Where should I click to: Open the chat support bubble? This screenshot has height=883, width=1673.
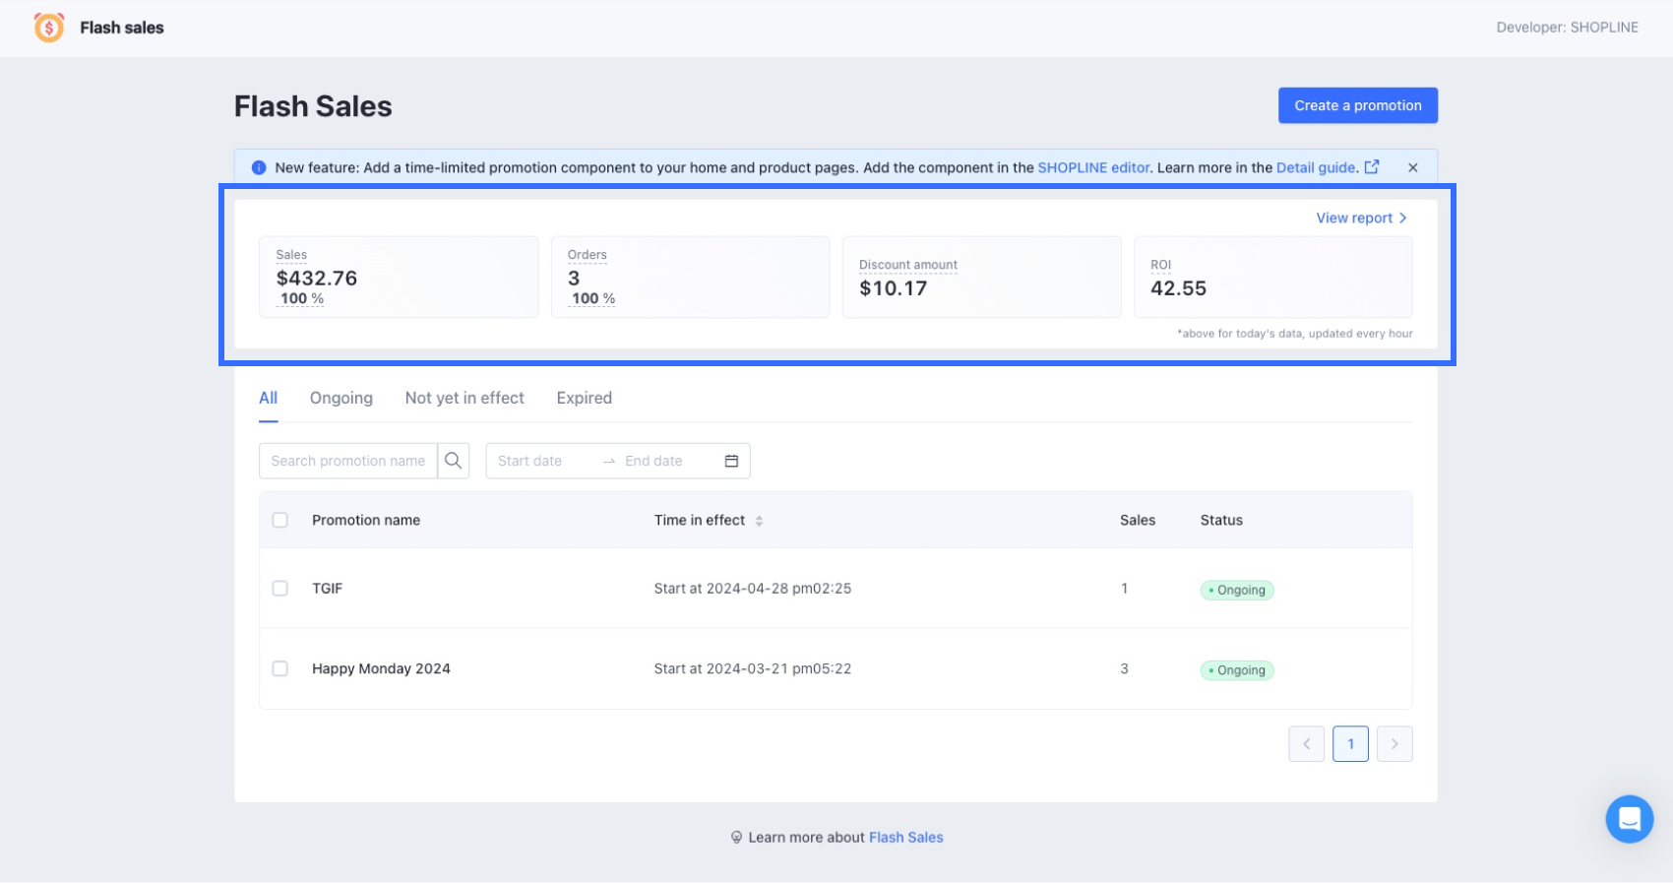[x=1629, y=819]
